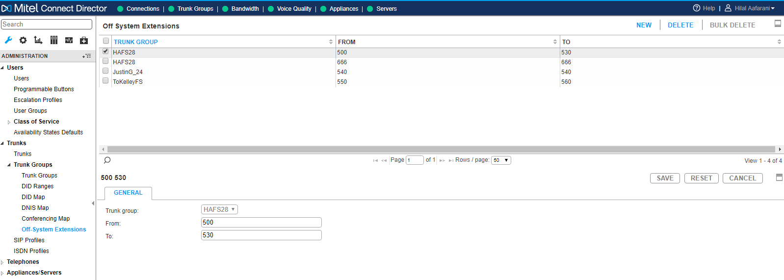784x280 pixels.
Task: Click the horizontal scrollbar under the table
Action: pos(440,149)
